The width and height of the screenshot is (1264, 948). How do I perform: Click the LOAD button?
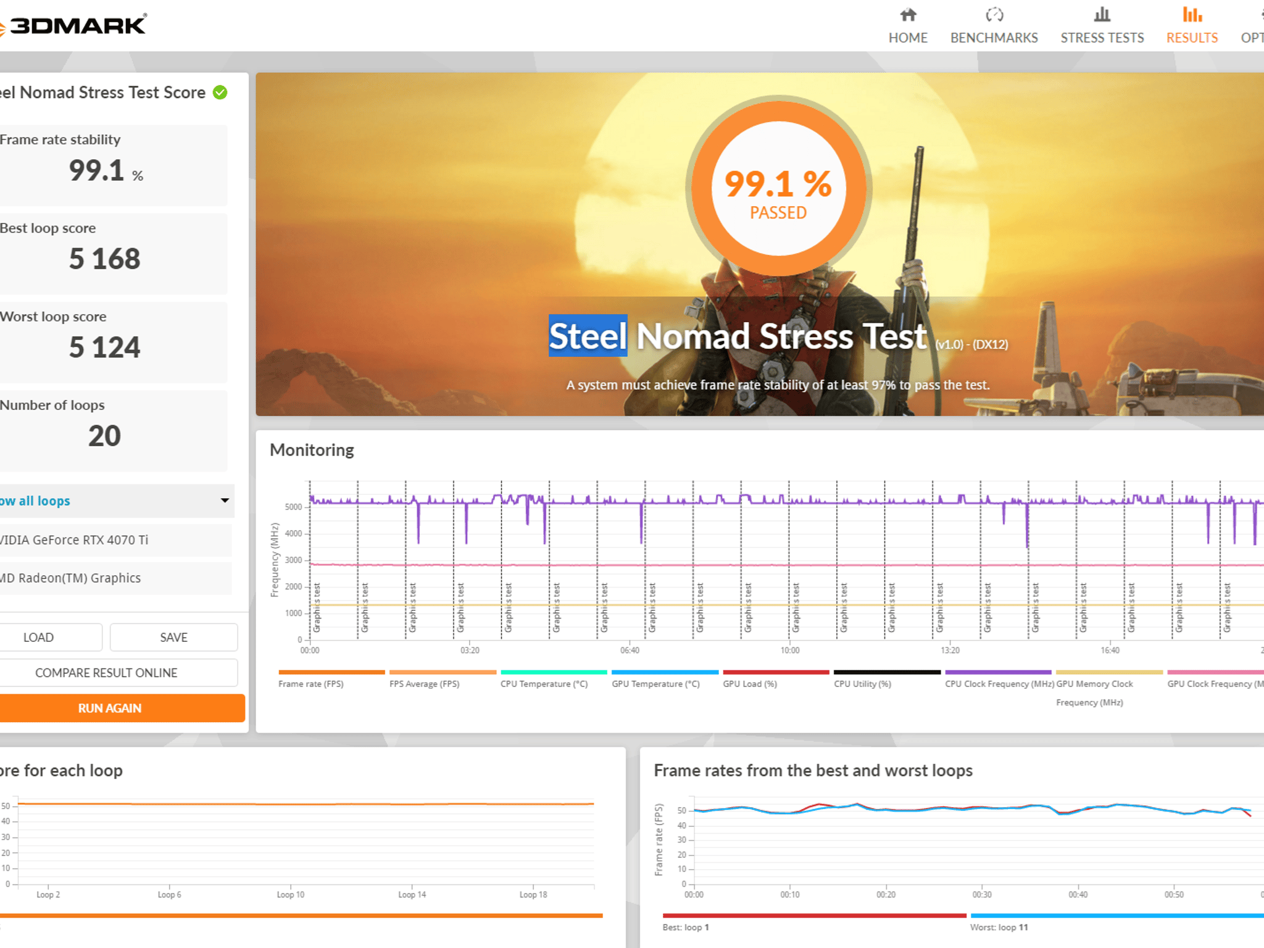[x=38, y=638]
